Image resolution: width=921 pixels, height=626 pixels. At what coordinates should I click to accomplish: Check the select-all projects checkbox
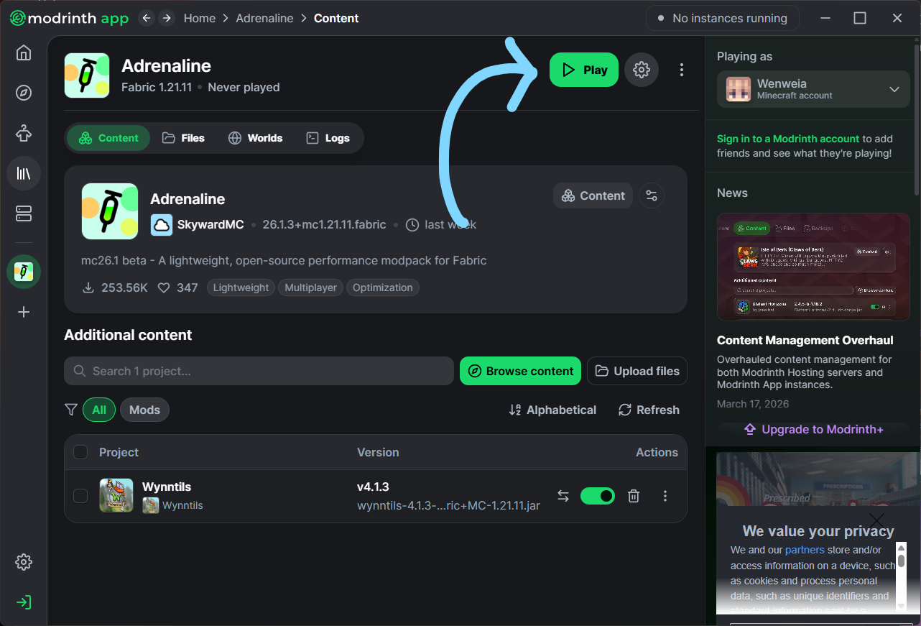pos(80,452)
